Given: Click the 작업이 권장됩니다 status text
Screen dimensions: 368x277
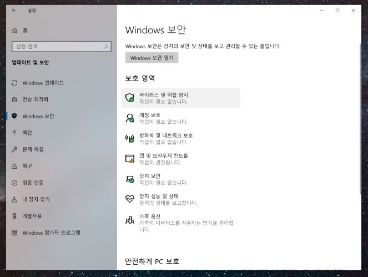Looking at the screenshot, I should click(160, 162).
